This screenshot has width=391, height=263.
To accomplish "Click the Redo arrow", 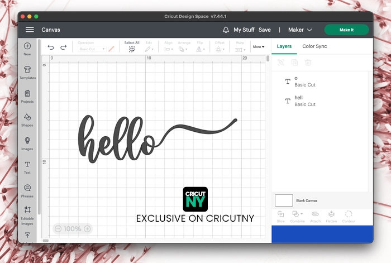I will click(x=64, y=47).
